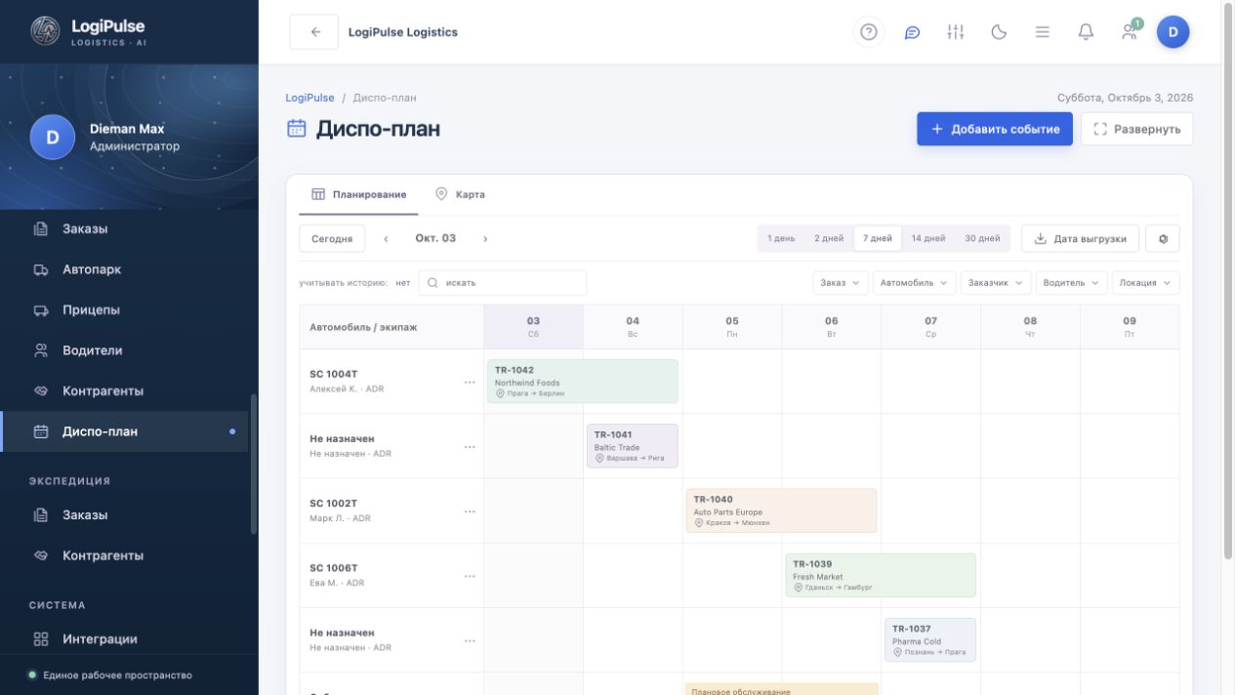Open Заказчик filter dropdown
This screenshot has width=1235, height=695.
(x=996, y=283)
